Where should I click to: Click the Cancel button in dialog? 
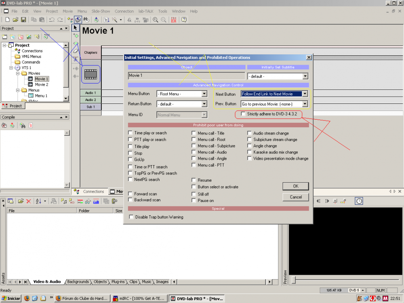[x=296, y=197]
